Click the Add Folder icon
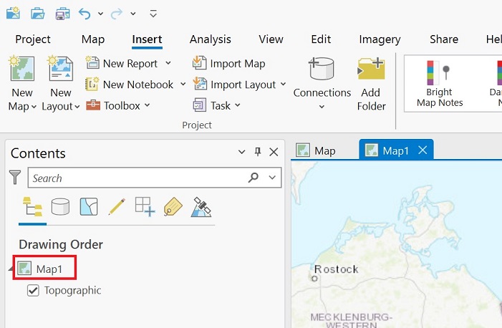 click(x=371, y=69)
